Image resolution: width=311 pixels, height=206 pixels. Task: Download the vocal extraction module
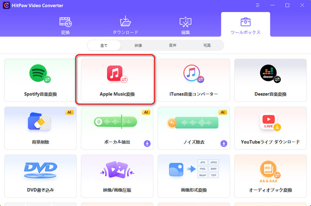147,143
